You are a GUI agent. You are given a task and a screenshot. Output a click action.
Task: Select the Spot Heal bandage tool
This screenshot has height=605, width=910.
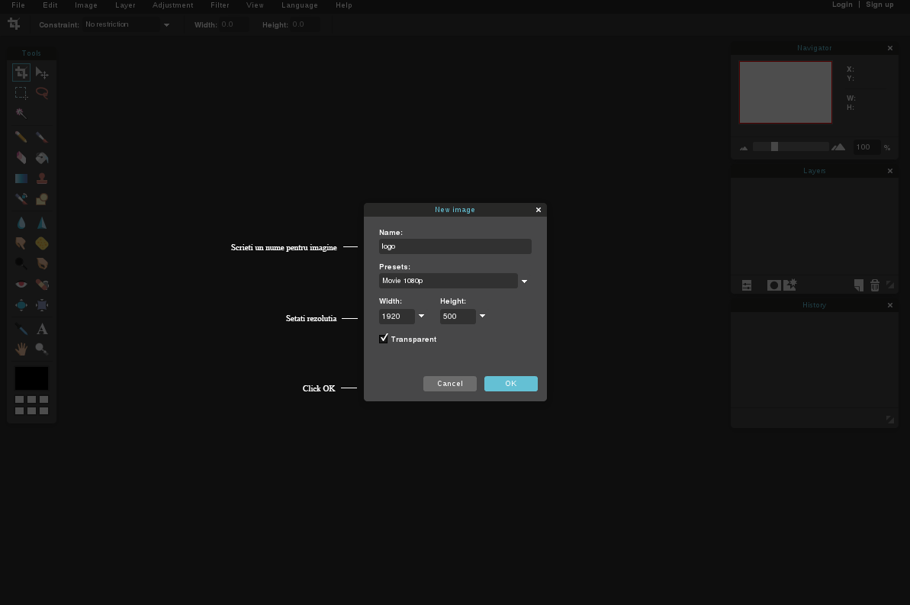click(42, 285)
